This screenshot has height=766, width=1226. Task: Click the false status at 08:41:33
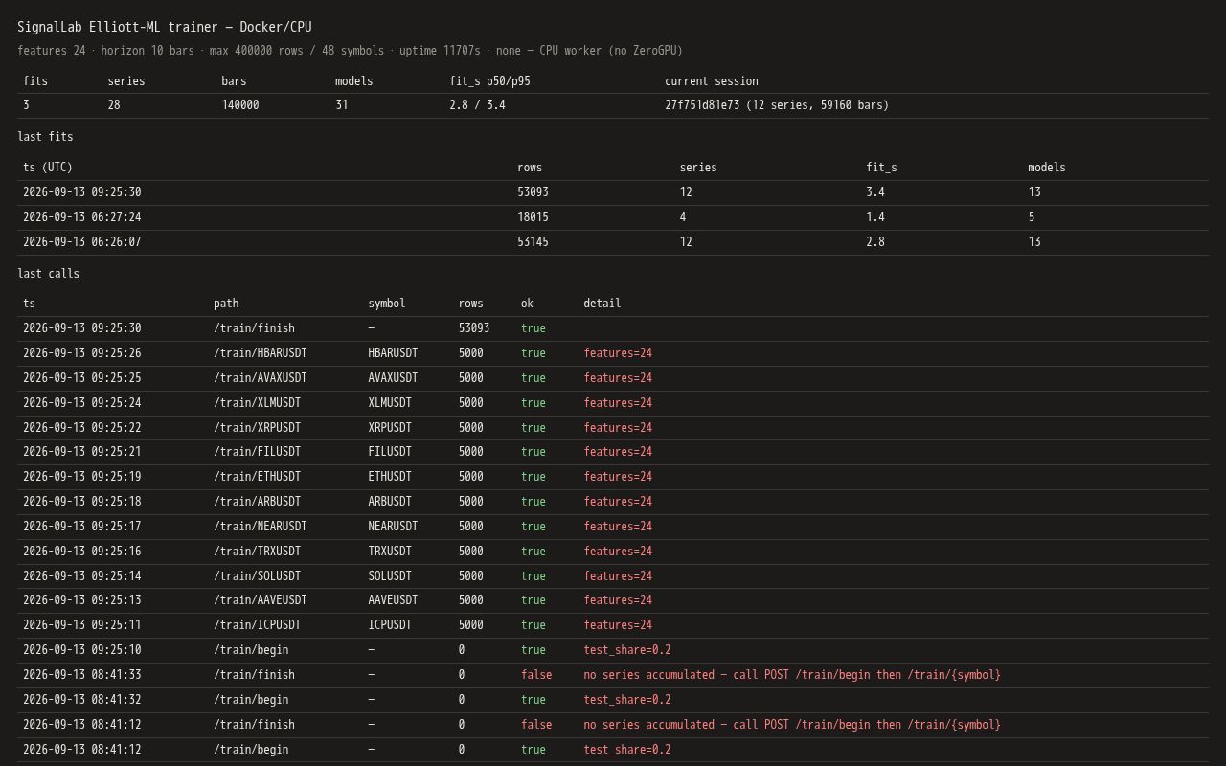tap(536, 675)
